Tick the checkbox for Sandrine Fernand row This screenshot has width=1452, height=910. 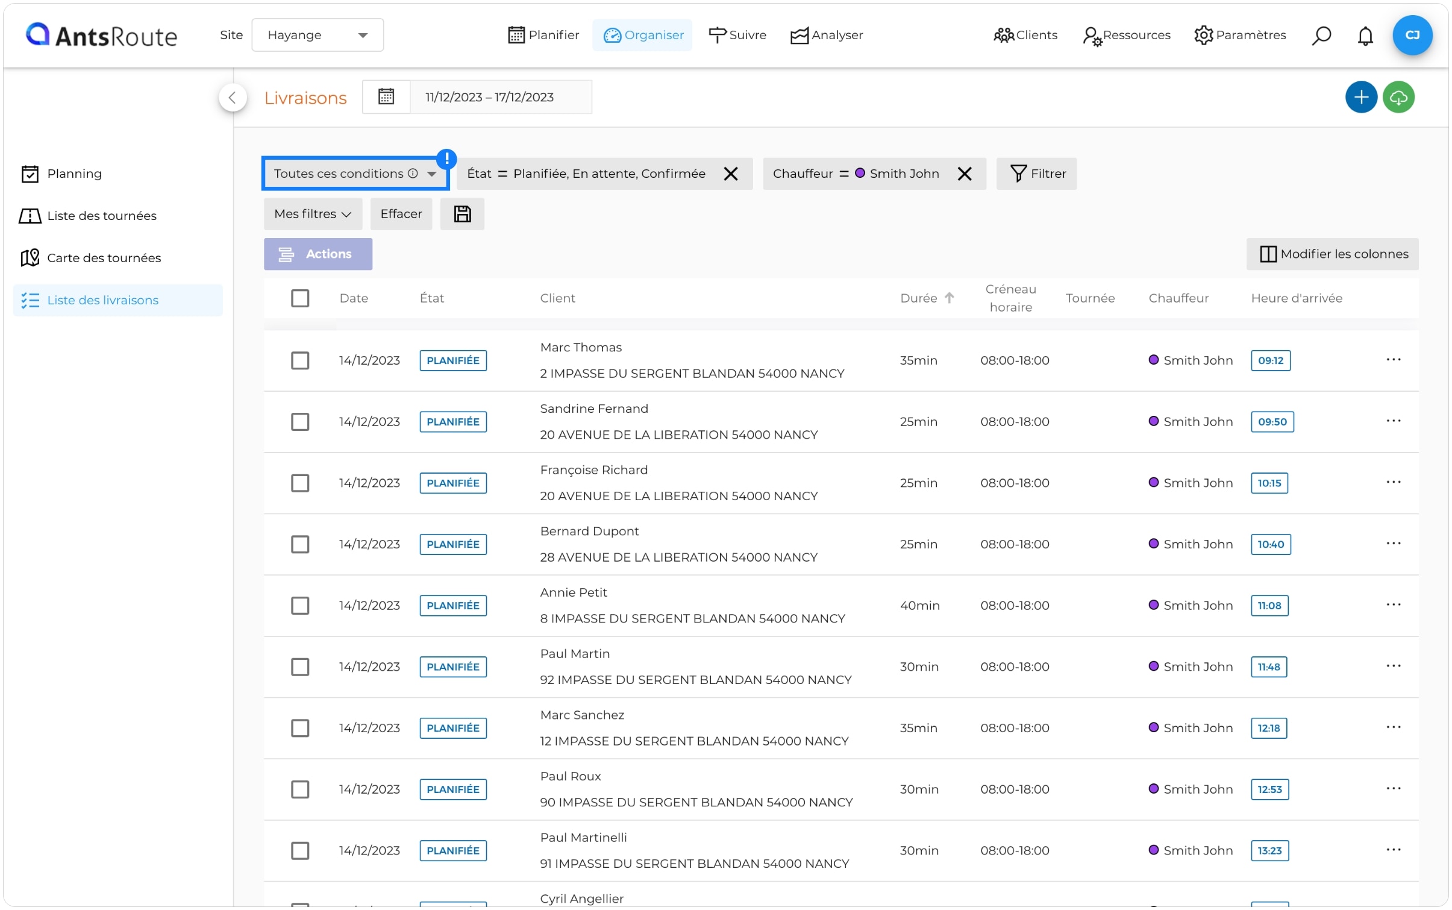coord(300,422)
